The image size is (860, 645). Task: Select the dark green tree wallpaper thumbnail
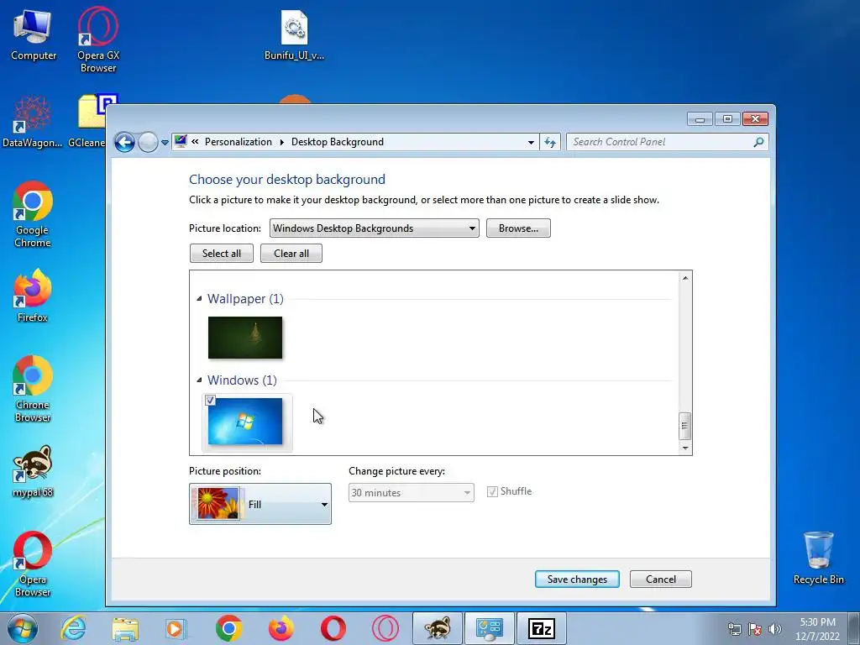click(245, 338)
